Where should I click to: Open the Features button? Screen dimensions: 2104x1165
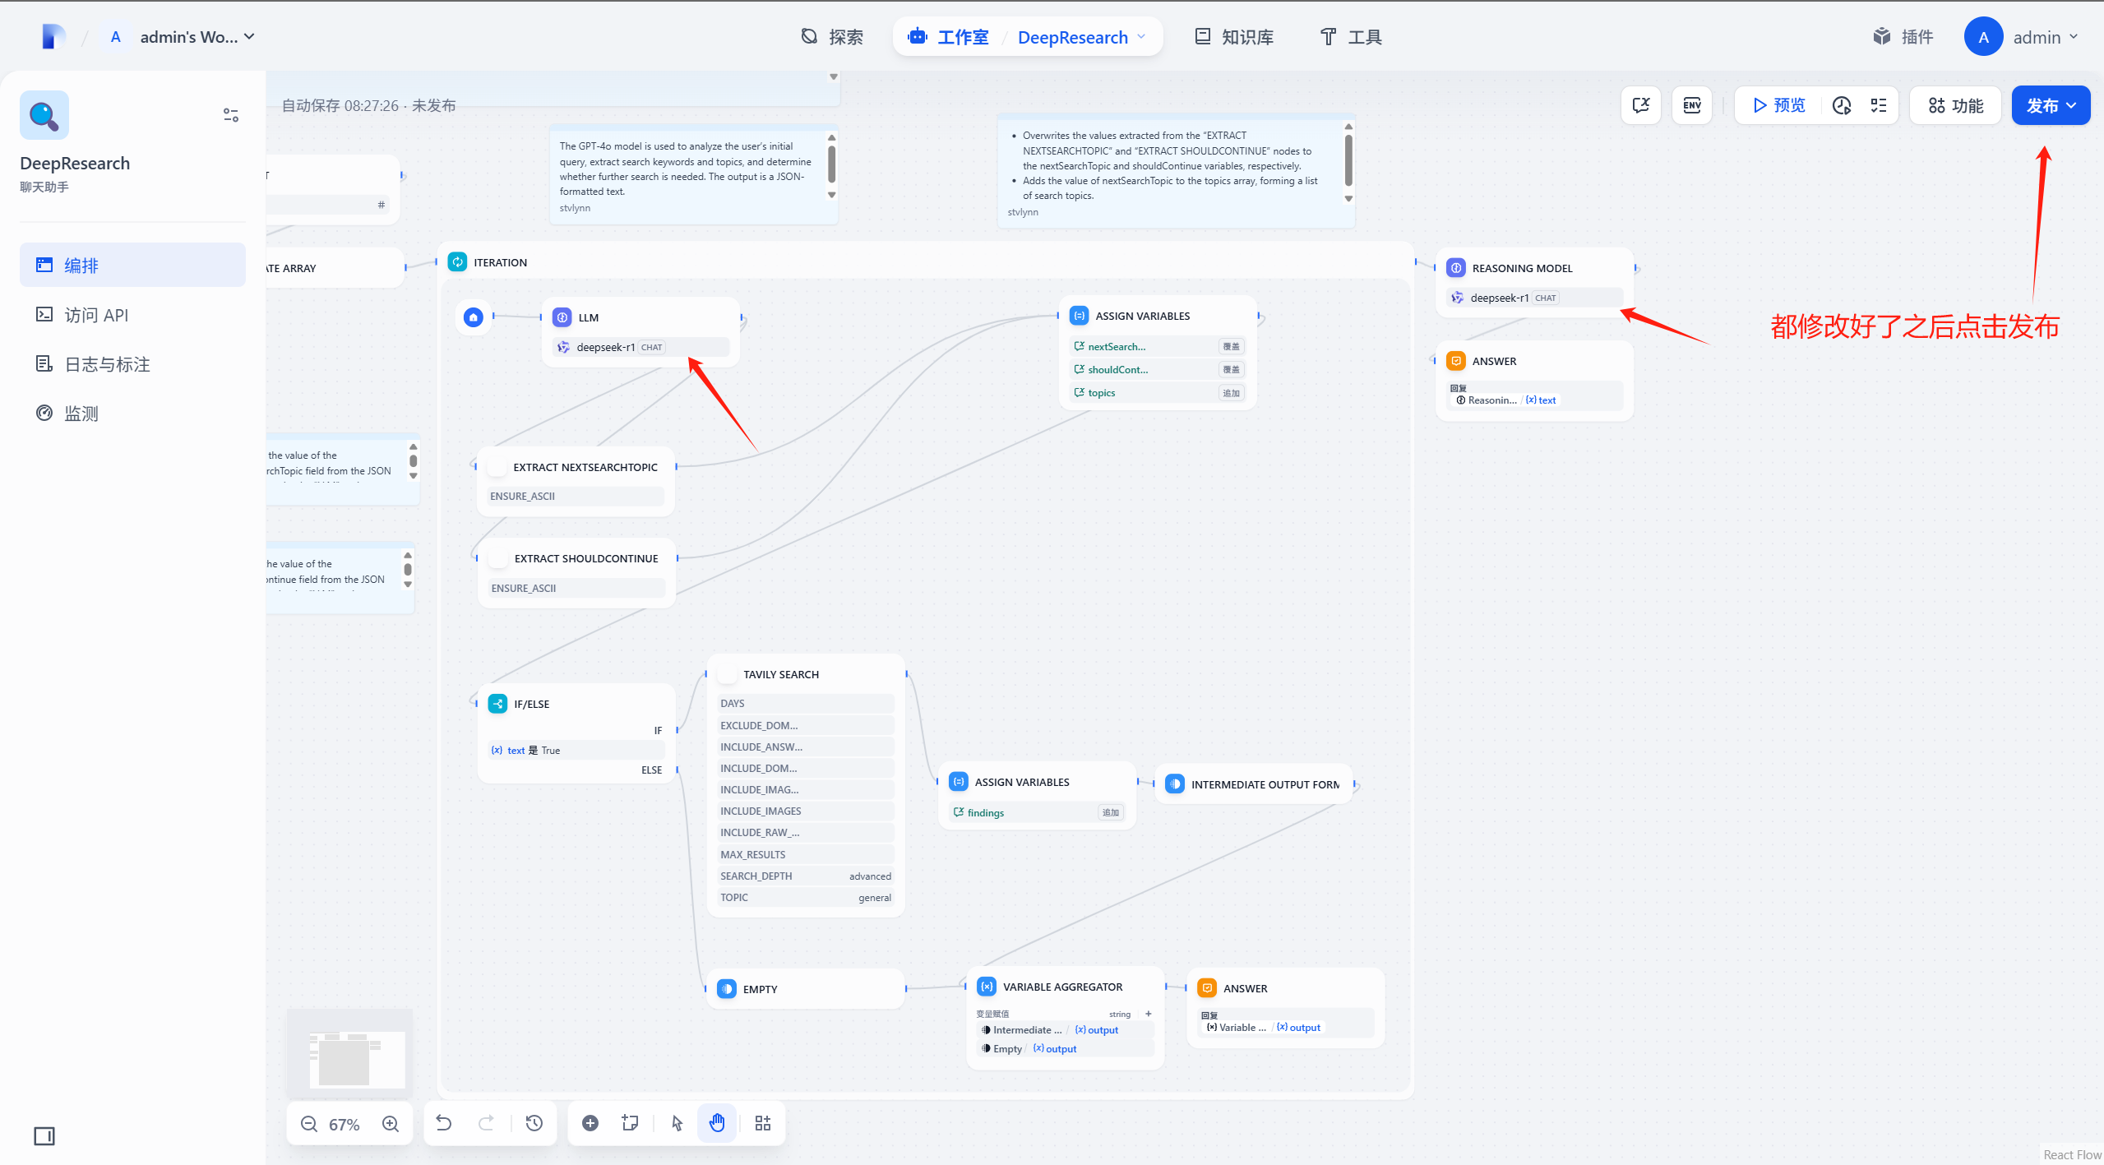(1956, 105)
